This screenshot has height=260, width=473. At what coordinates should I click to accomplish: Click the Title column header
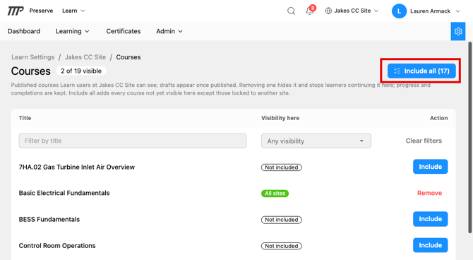pos(25,118)
